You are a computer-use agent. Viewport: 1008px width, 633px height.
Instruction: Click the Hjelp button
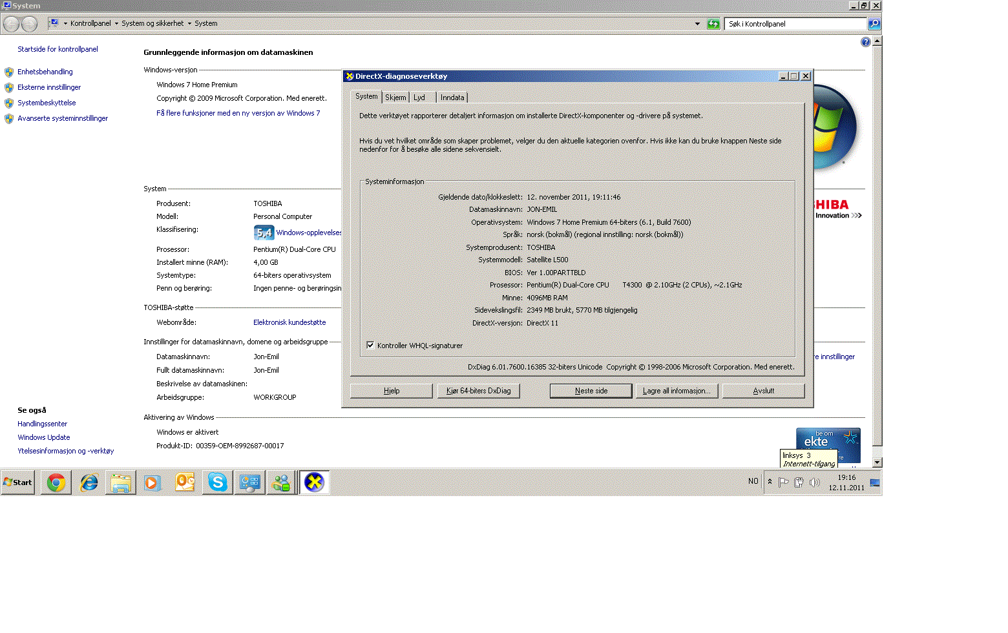[392, 391]
